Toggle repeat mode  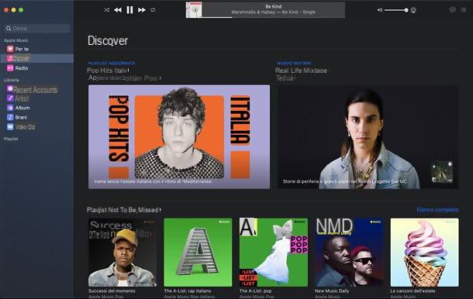tap(153, 10)
